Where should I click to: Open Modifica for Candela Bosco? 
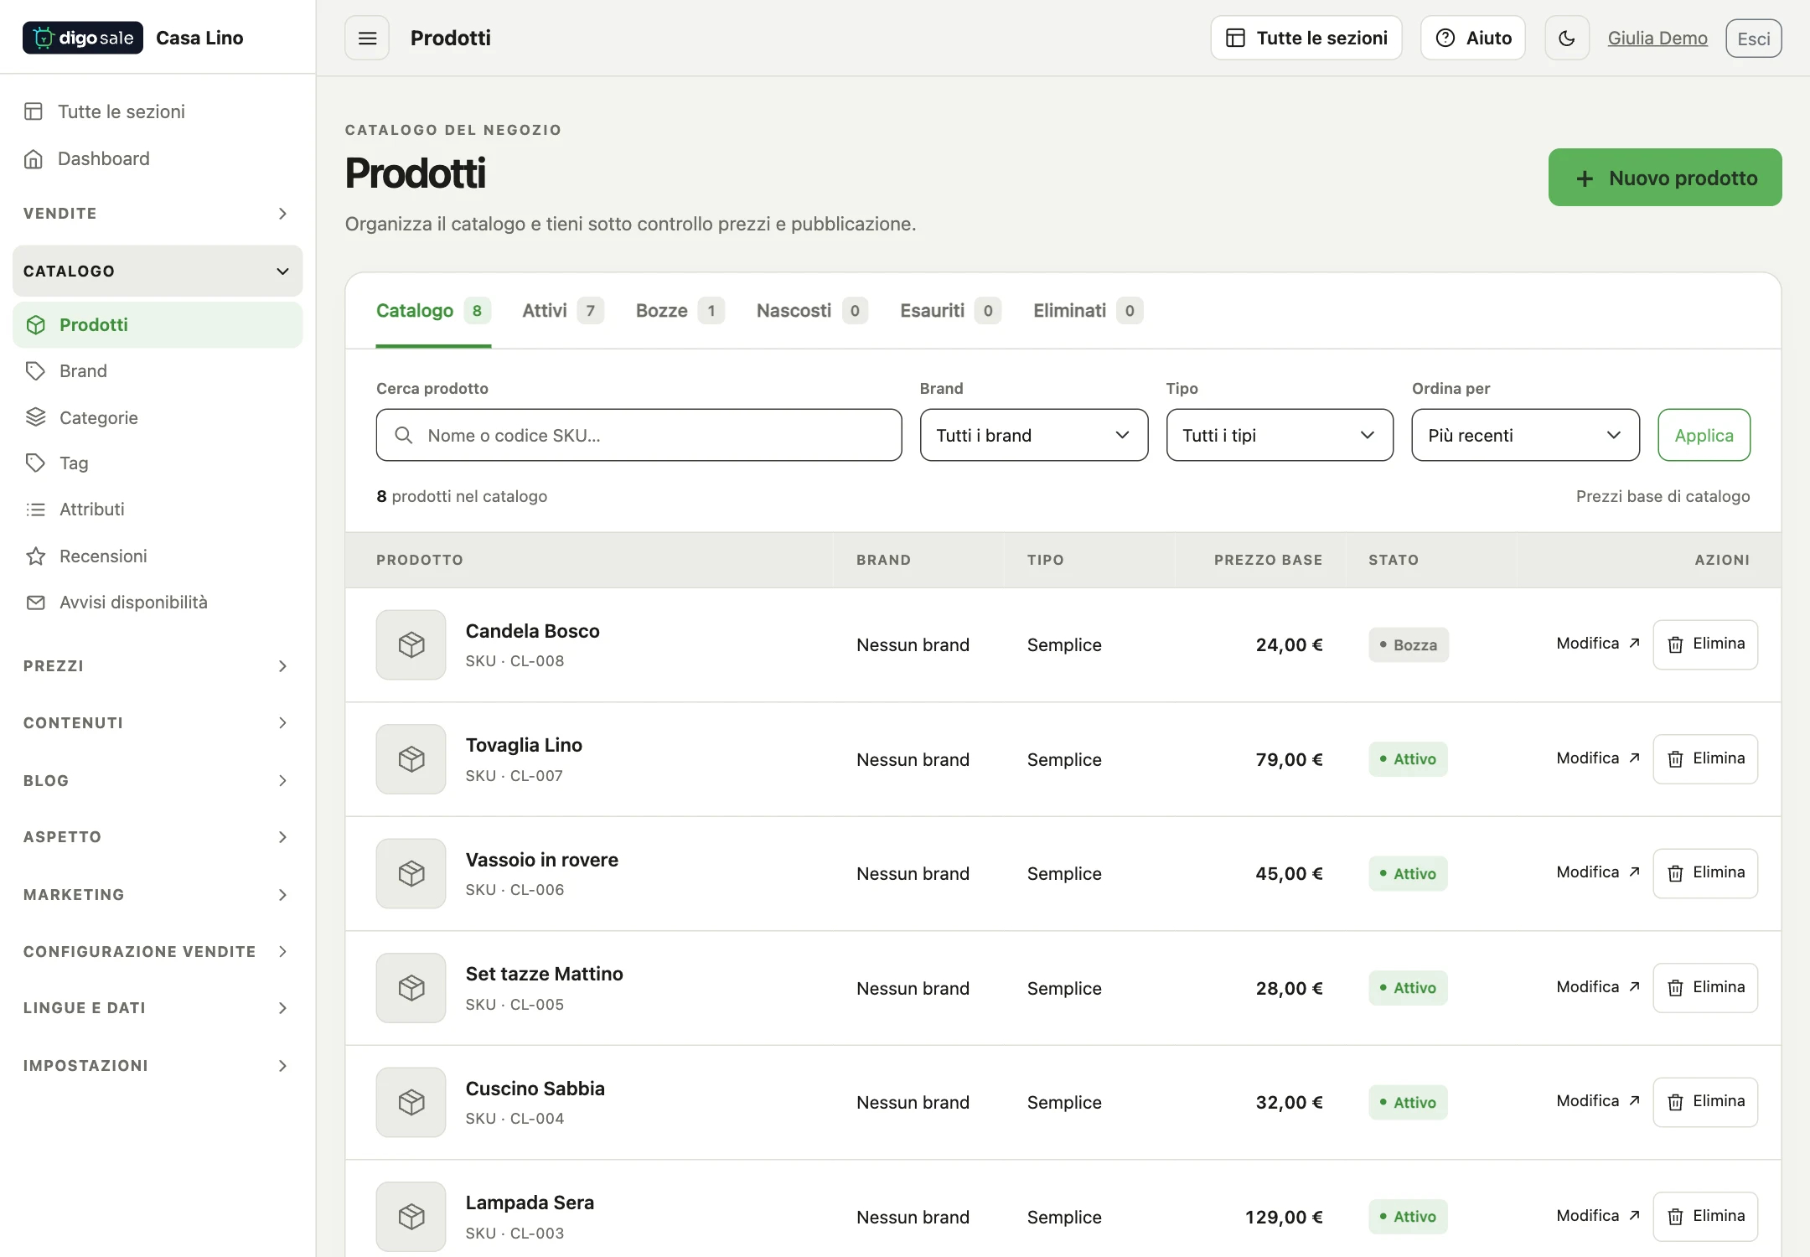1598,644
